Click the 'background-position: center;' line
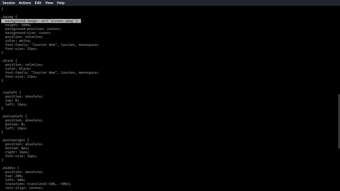Screen dimensions: 340x191 33,29
